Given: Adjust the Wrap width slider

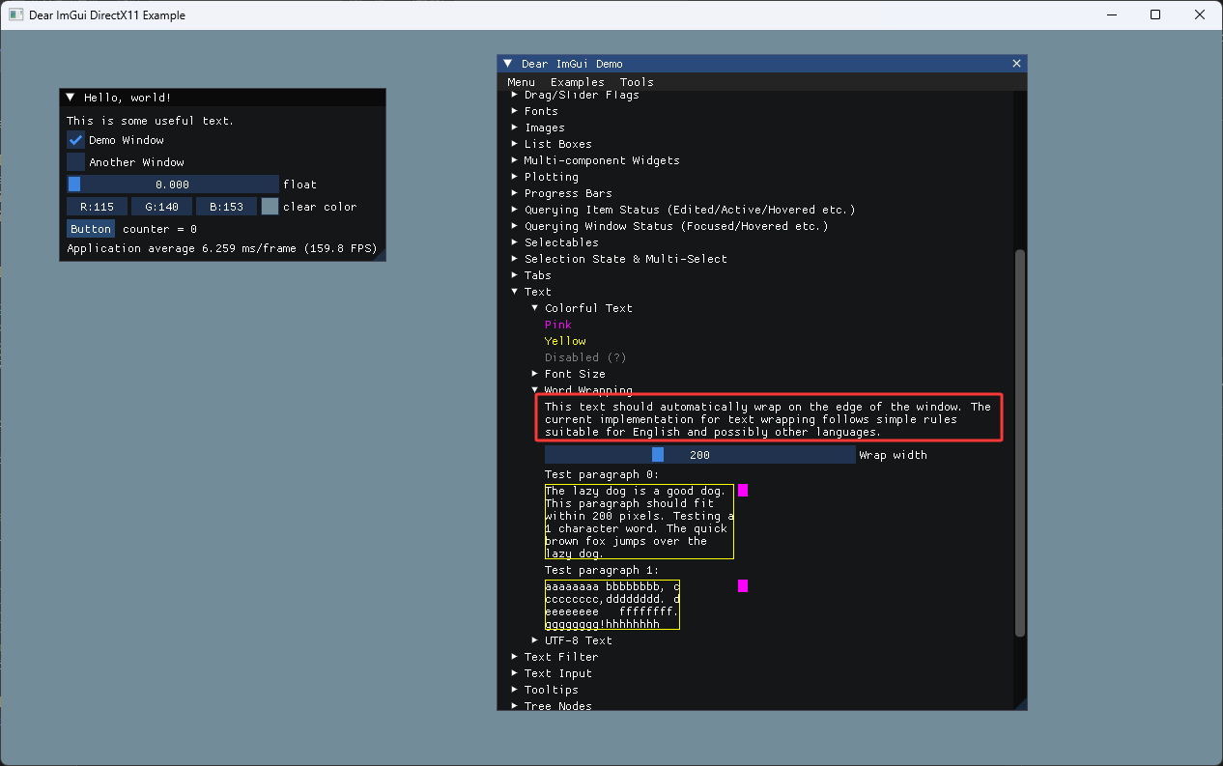Looking at the screenshot, I should point(699,454).
